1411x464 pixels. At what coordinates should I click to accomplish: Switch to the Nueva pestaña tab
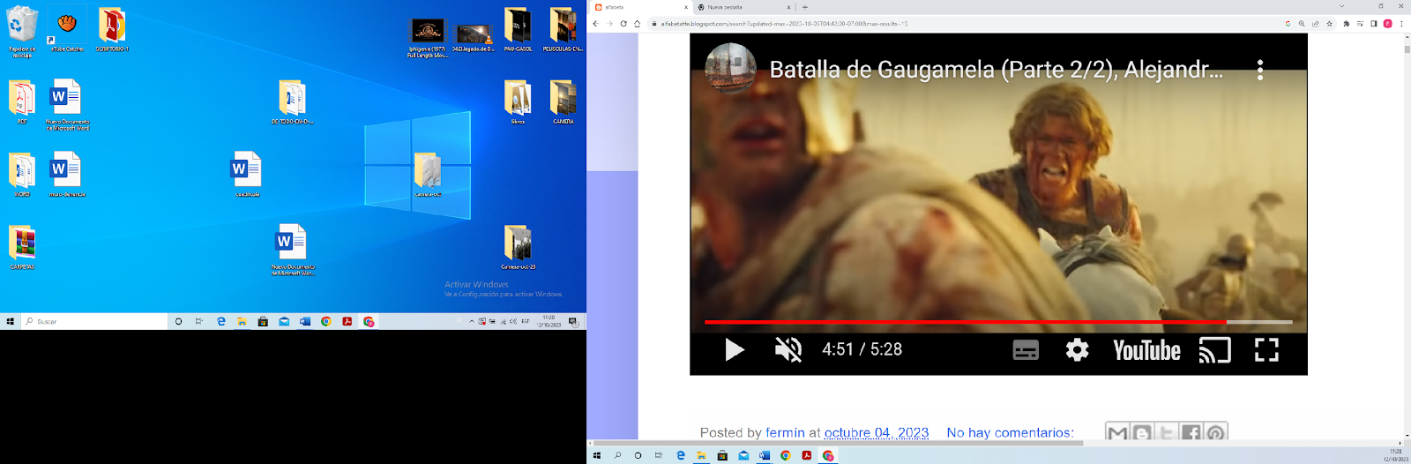click(743, 7)
